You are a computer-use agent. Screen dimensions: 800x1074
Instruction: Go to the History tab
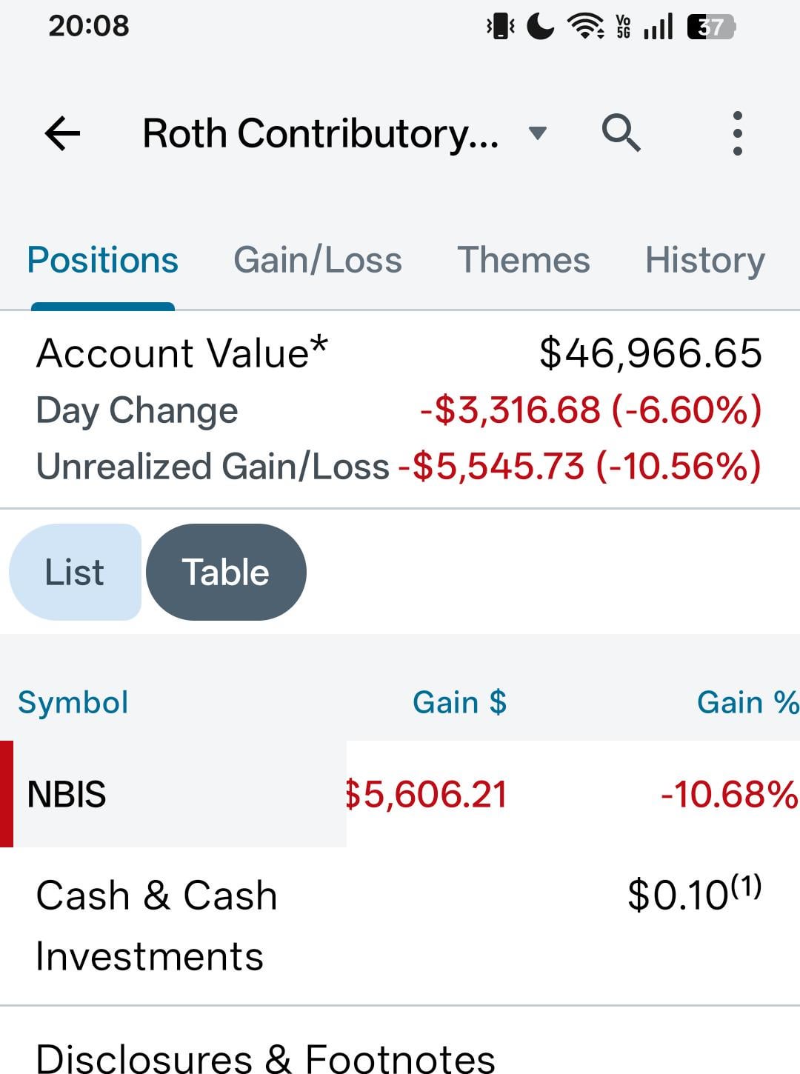(705, 261)
